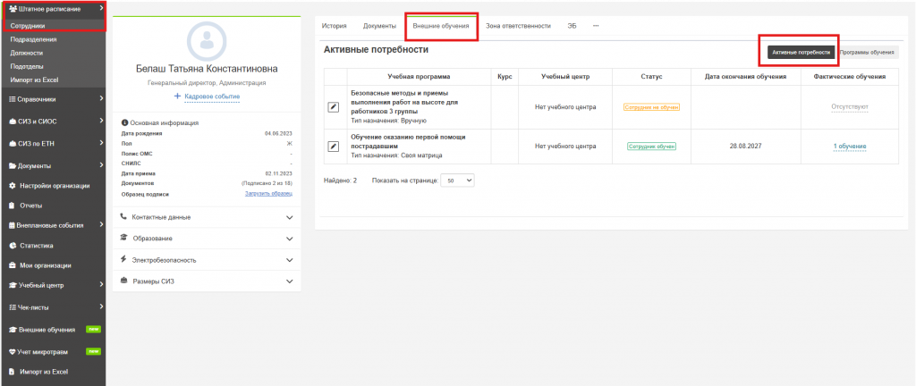Open the Документы tab in employee card

point(379,26)
